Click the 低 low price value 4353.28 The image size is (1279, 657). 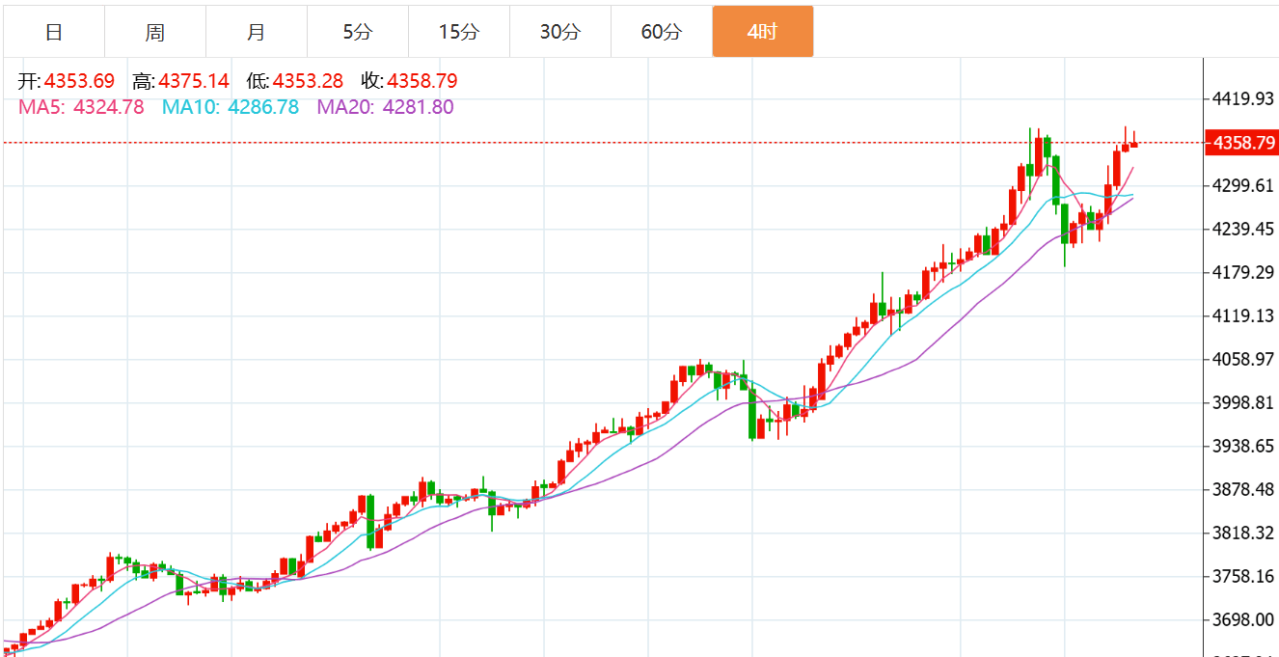point(308,81)
